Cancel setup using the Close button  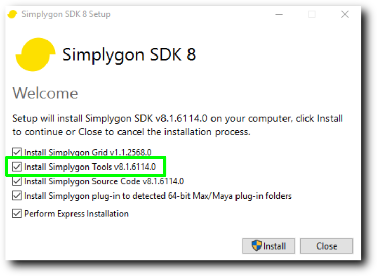pyautogui.click(x=326, y=246)
